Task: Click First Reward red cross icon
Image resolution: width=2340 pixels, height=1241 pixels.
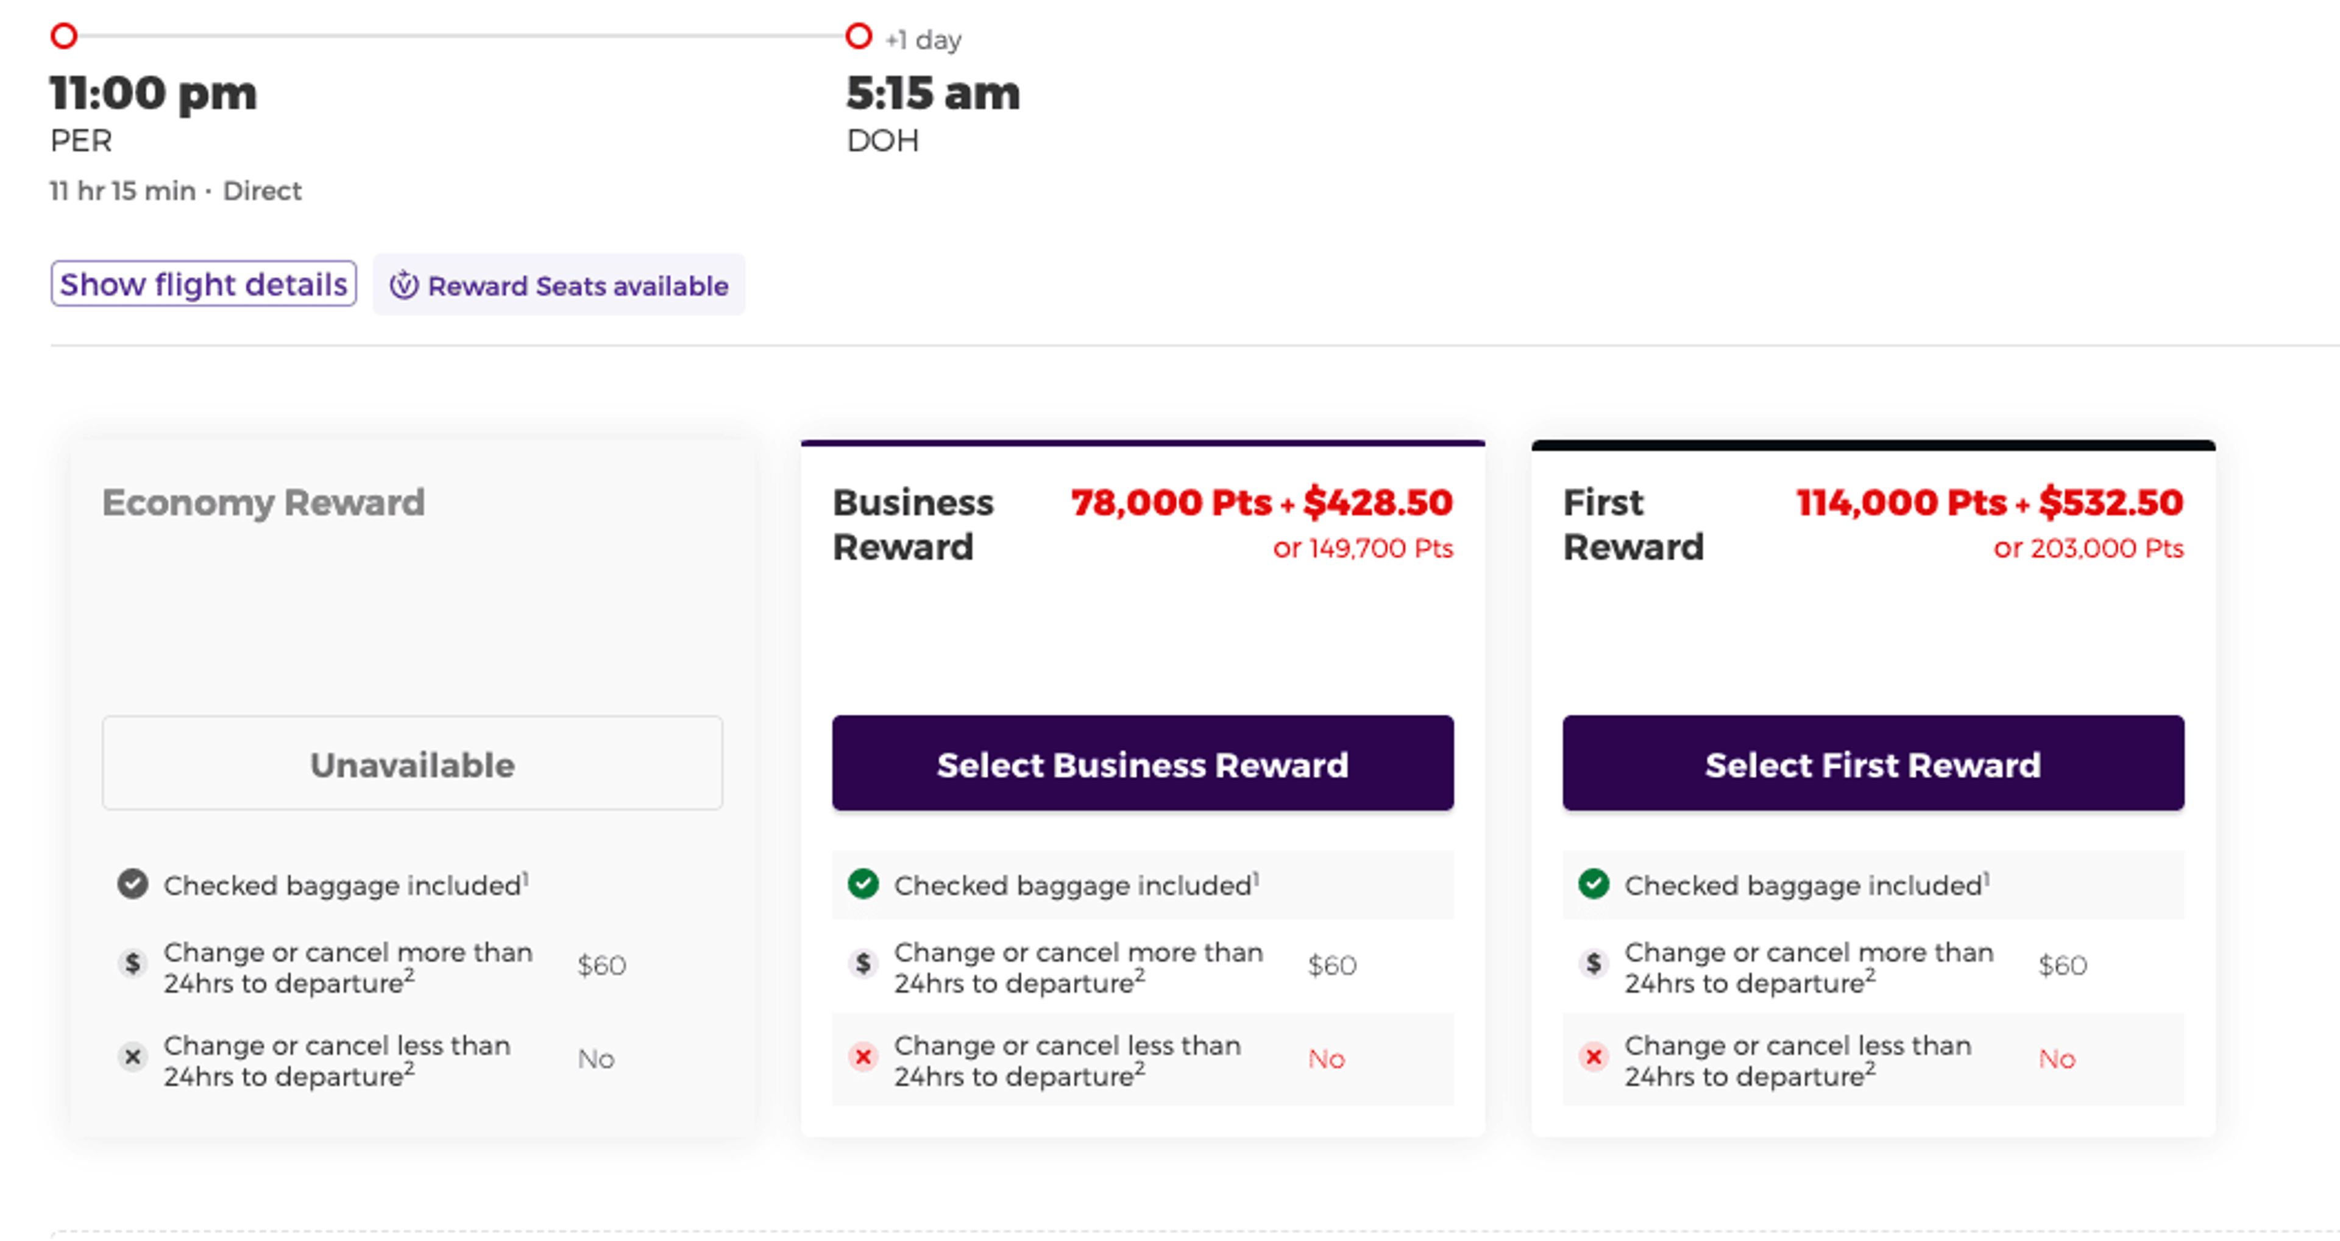Action: tap(1594, 1056)
